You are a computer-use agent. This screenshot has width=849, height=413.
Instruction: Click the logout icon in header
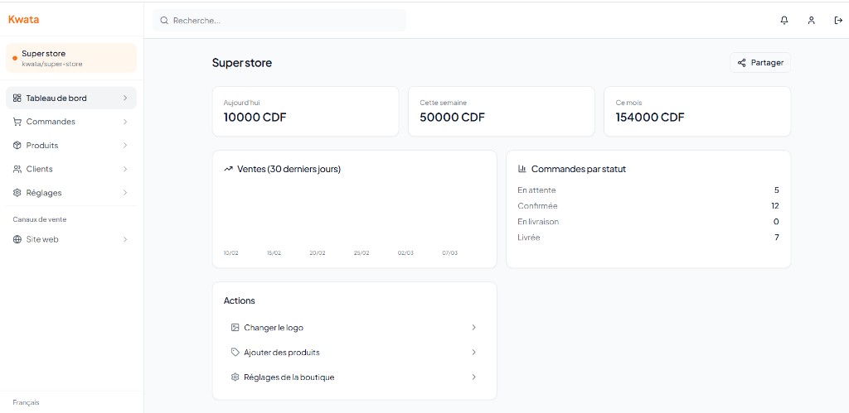point(838,21)
